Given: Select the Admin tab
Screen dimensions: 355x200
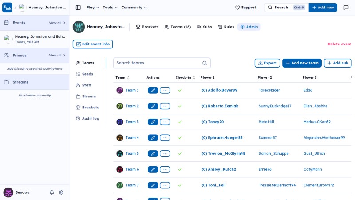Looking at the screenshot, I should tap(249, 27).
